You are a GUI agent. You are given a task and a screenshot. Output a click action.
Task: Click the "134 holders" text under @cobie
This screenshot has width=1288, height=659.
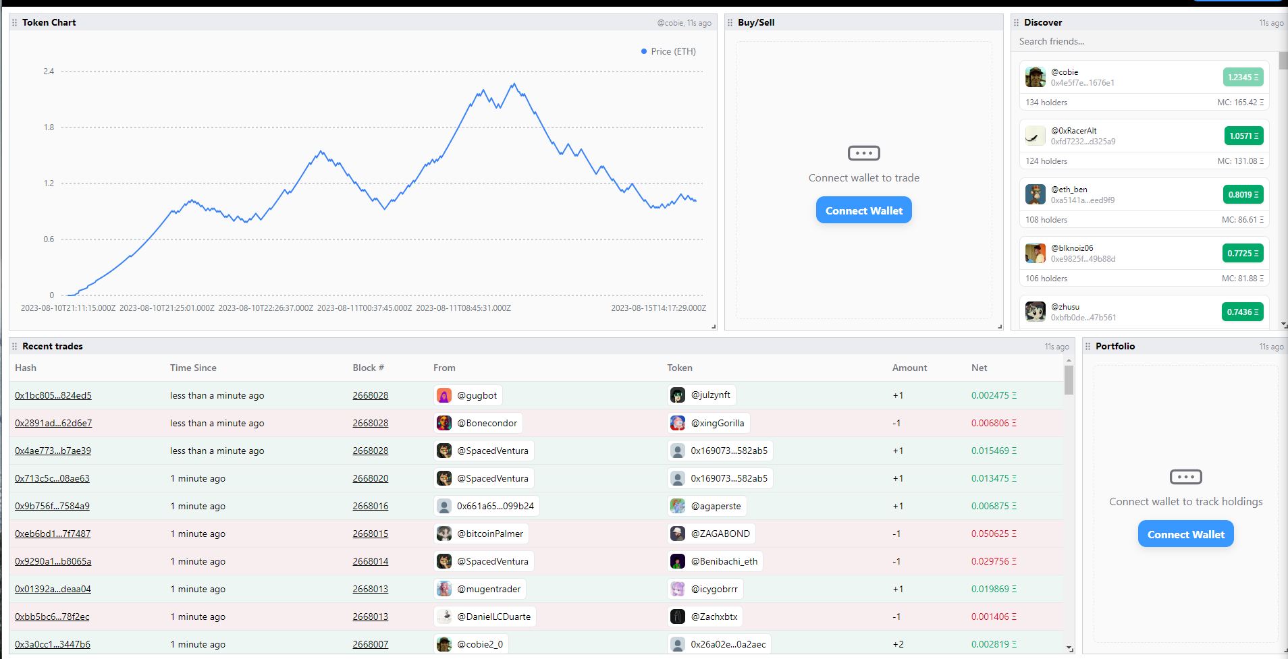tap(1046, 103)
